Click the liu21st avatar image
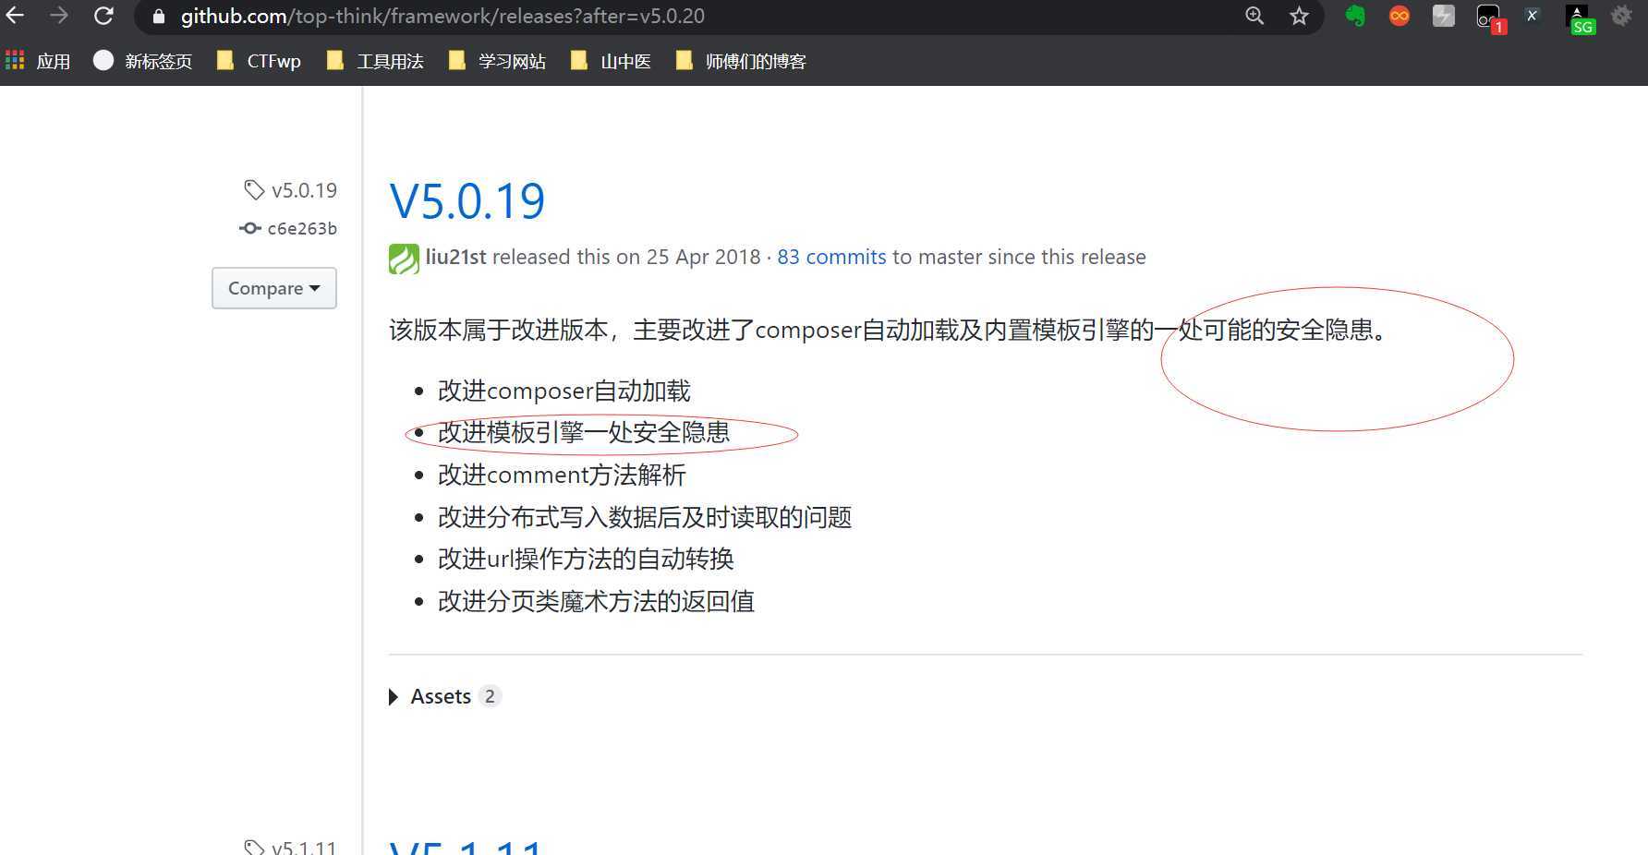The width and height of the screenshot is (1648, 855). pos(404,259)
